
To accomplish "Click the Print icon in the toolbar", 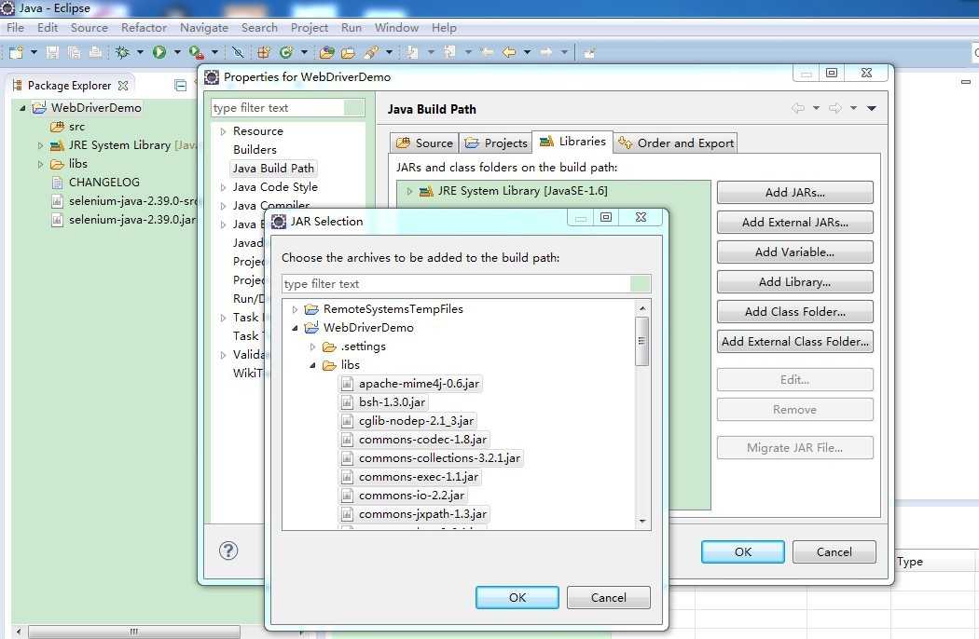I will tap(95, 52).
